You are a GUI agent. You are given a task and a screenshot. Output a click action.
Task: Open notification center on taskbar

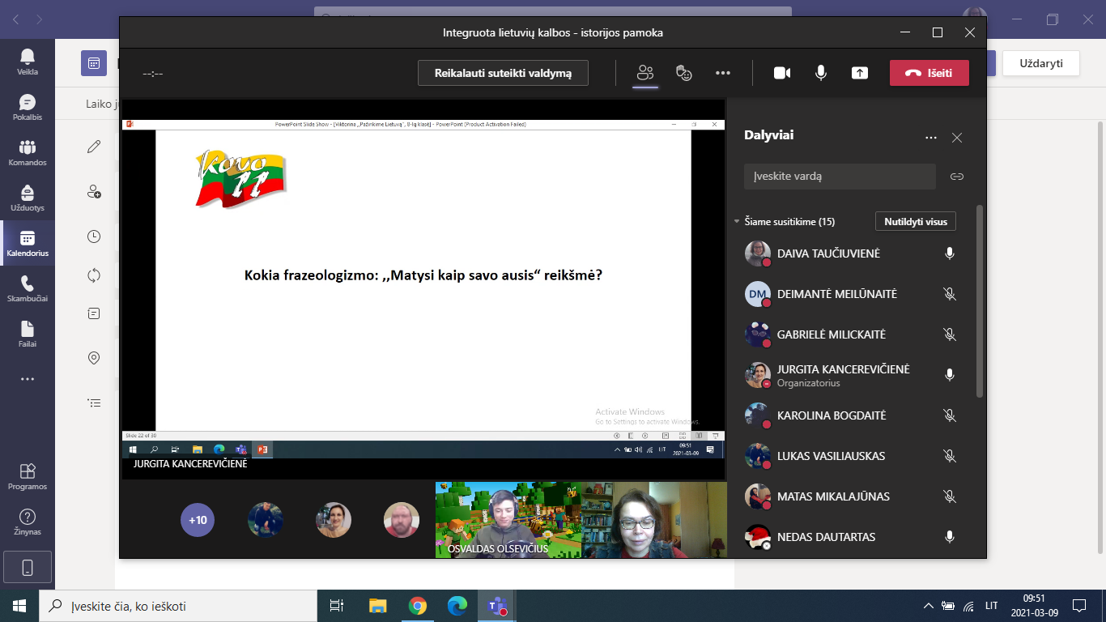[1078, 606]
